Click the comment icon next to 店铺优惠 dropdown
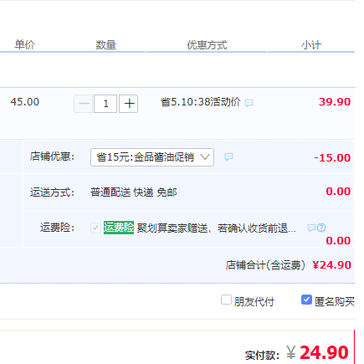 (x=229, y=156)
